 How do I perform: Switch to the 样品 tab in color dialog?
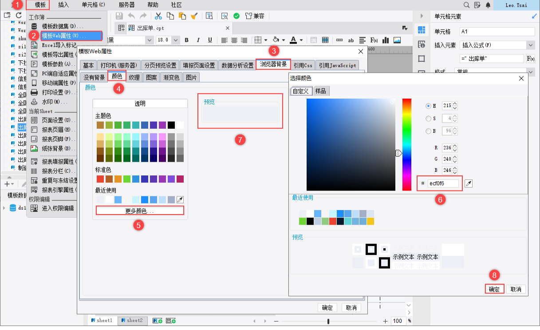click(320, 91)
